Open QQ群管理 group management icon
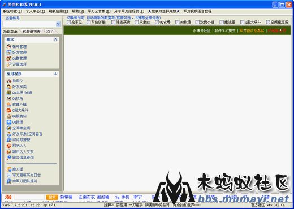This screenshot has height=209, width=294. (9, 59)
